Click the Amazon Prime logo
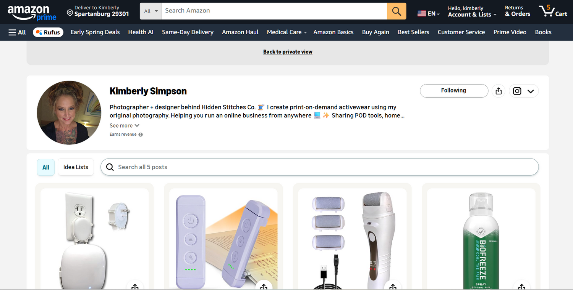The image size is (573, 290). tap(32, 13)
